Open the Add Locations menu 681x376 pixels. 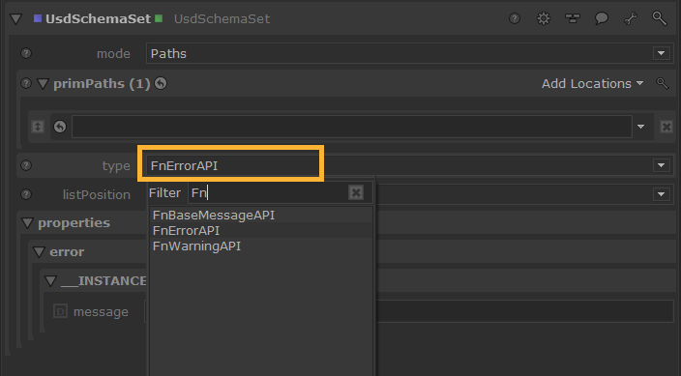[x=592, y=83]
